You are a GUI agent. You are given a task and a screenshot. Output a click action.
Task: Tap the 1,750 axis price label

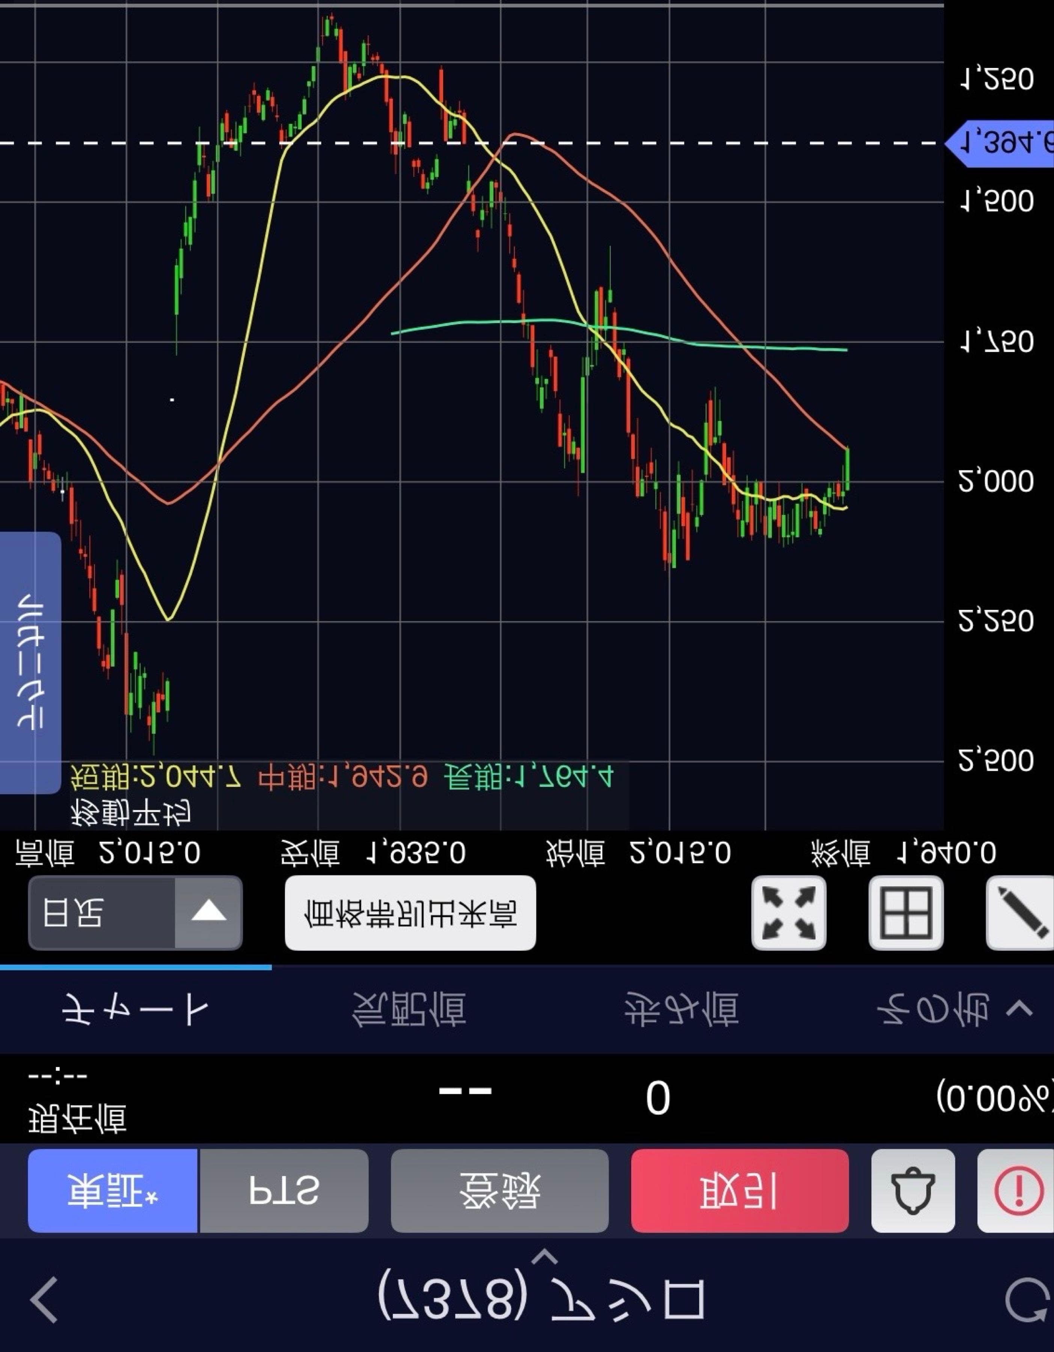click(x=996, y=342)
